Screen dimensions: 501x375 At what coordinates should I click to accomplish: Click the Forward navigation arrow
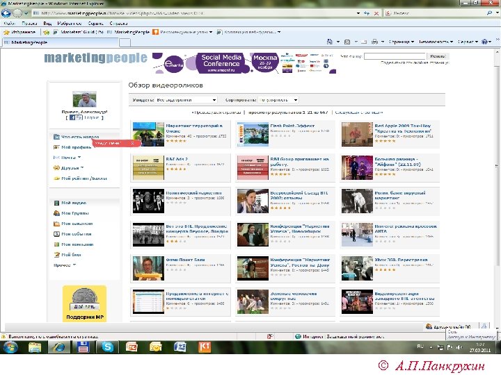[17, 13]
